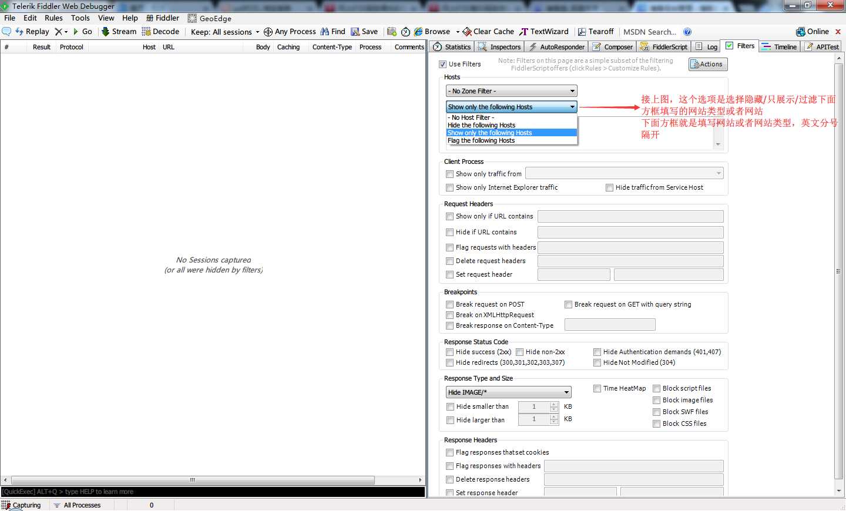
Task: Expand the Browse dropdown arrow
Action: point(458,32)
